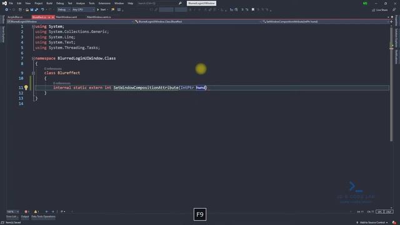Open the Extensions menu
Viewport: 400px width, 225px height.
click(x=104, y=3)
